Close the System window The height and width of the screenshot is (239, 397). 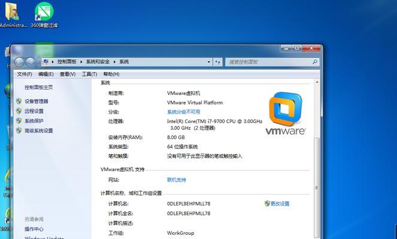click(x=311, y=48)
